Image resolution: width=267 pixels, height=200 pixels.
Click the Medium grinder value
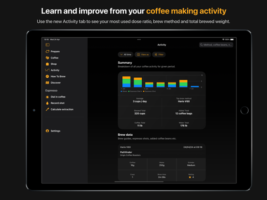coord(191,165)
